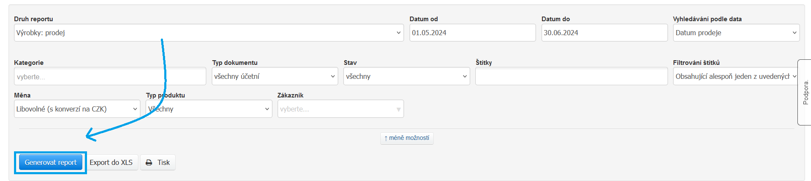Click the Druh reportu chevron arrow

coord(398,33)
